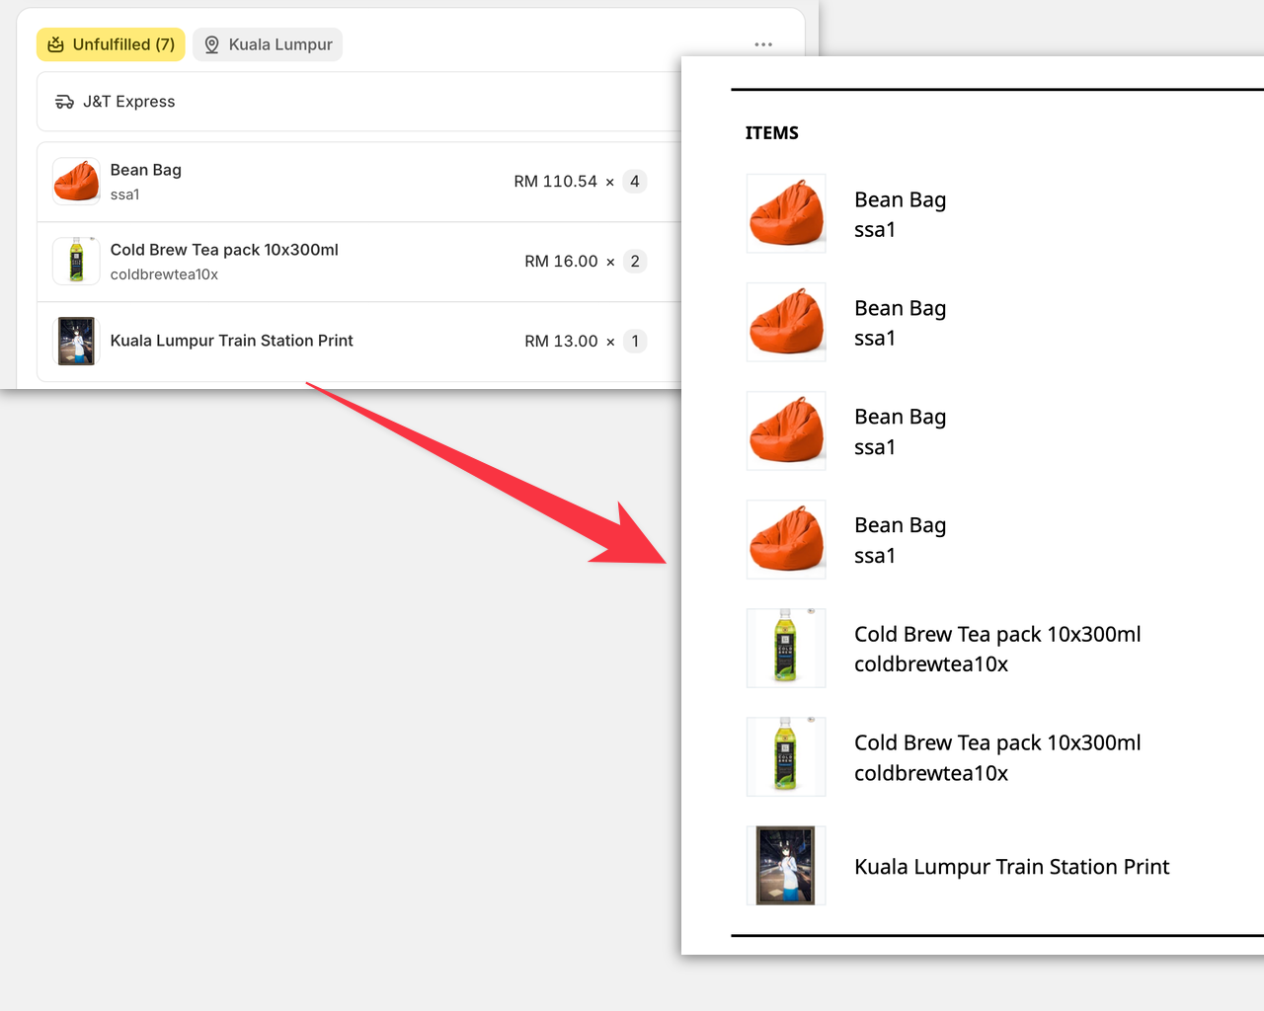Click the Train Station Print quantity badge 1
This screenshot has width=1264, height=1011.
click(635, 342)
